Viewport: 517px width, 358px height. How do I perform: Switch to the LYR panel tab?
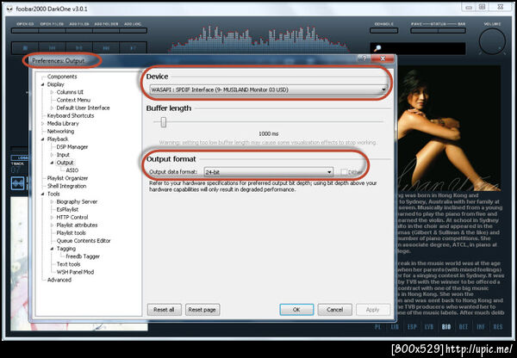point(429,327)
